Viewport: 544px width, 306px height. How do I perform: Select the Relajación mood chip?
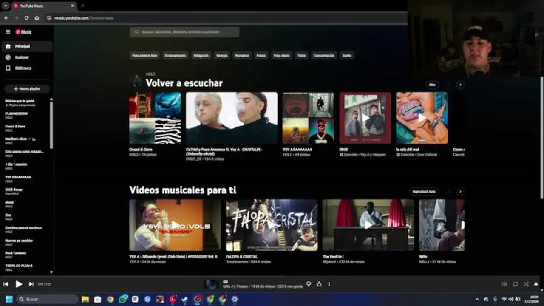(201, 56)
